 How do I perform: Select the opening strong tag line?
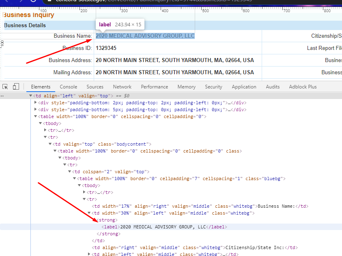[x=107, y=220]
